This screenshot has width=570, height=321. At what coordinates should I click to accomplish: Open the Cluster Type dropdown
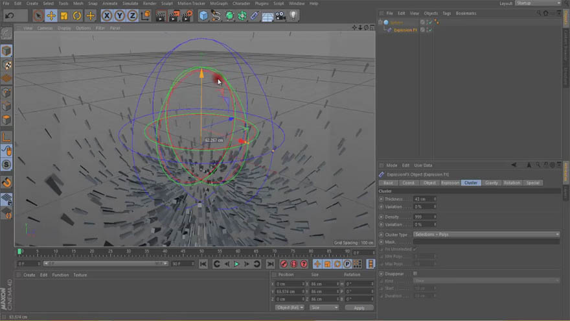pyautogui.click(x=486, y=234)
